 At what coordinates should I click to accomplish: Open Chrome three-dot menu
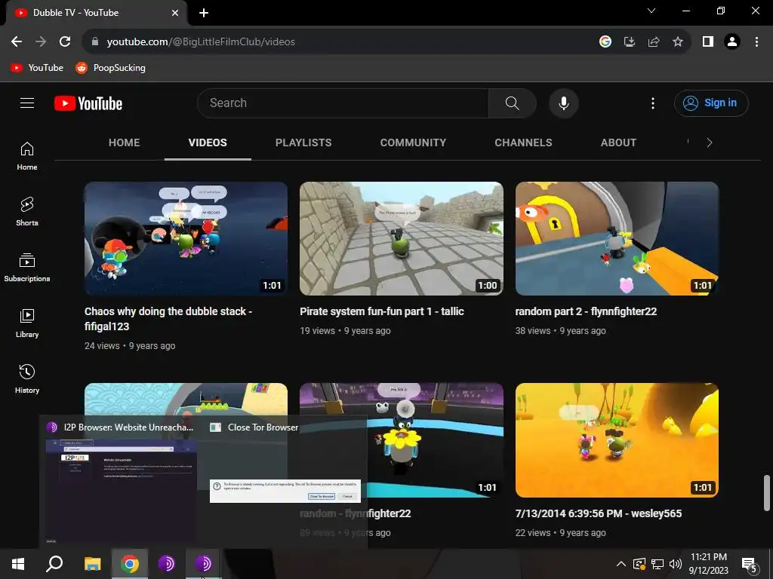[x=756, y=41]
